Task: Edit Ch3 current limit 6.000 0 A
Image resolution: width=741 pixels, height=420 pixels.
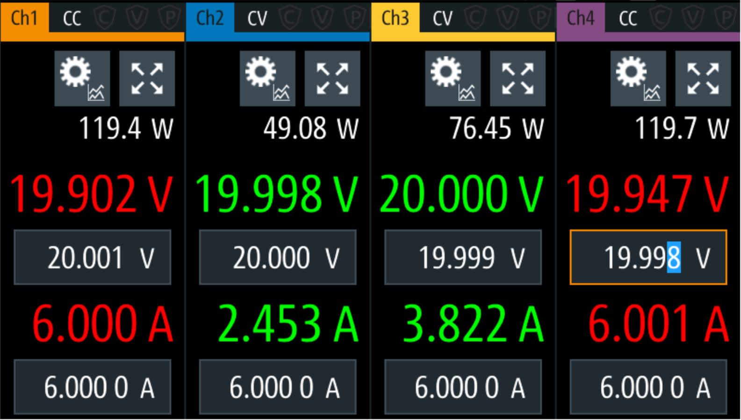Action: [463, 387]
